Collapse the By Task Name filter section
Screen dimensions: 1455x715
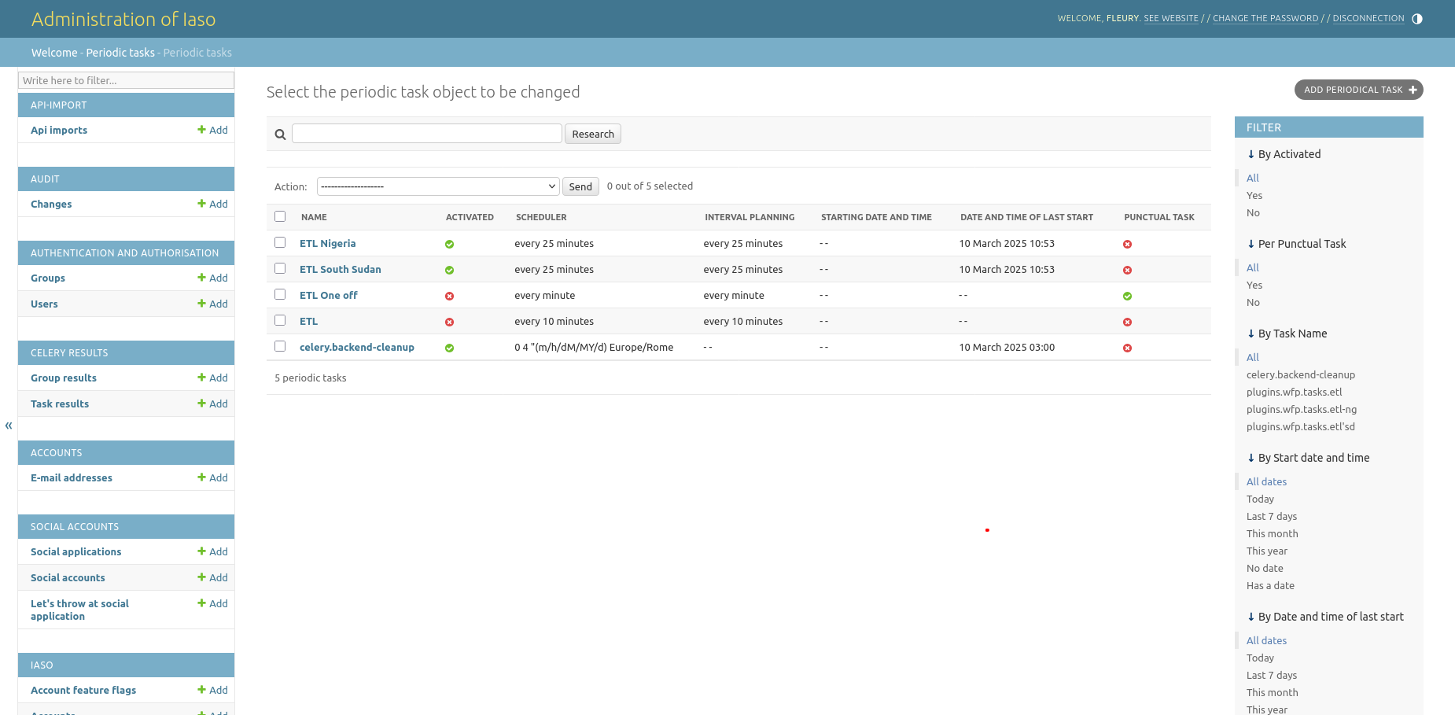click(x=1287, y=334)
